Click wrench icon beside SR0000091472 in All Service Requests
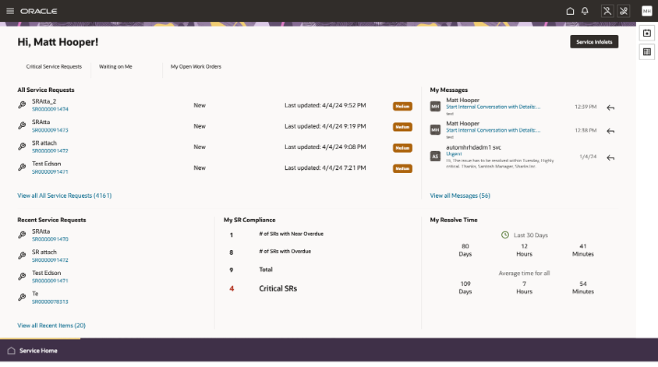Image resolution: width=658 pixels, height=367 pixels. pyautogui.click(x=22, y=146)
